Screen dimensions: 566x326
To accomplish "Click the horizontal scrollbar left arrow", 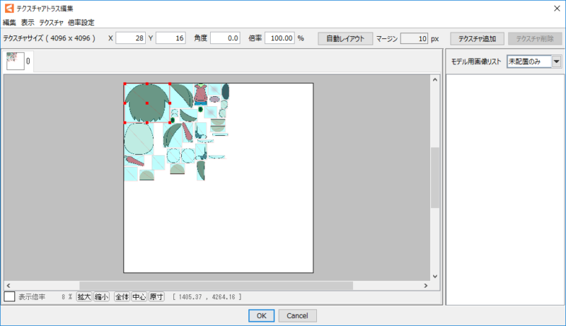I will tap(8, 286).
